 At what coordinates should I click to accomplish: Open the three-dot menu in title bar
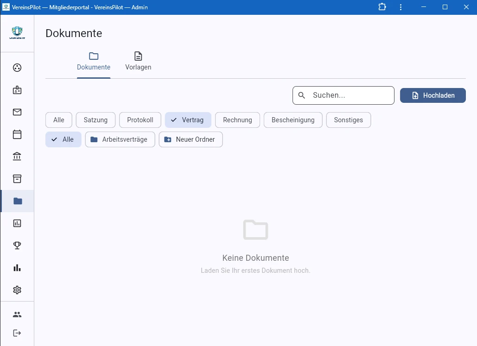coord(401,7)
